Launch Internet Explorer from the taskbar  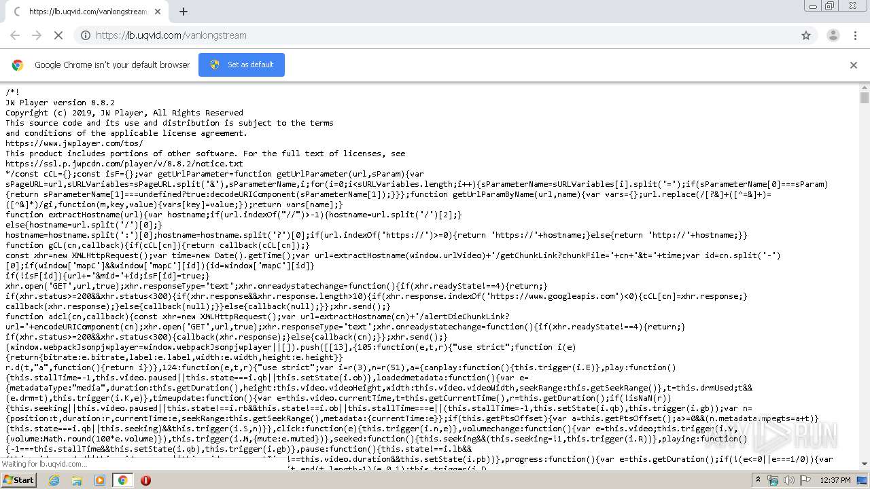(x=54, y=479)
